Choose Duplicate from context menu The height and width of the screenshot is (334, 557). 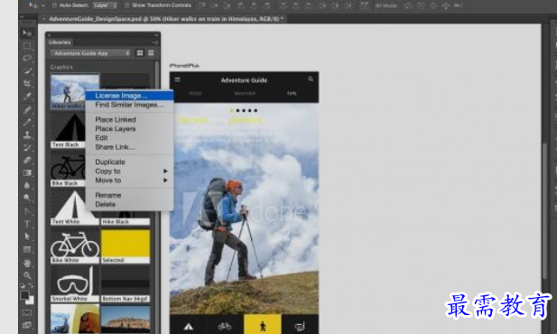(x=129, y=162)
